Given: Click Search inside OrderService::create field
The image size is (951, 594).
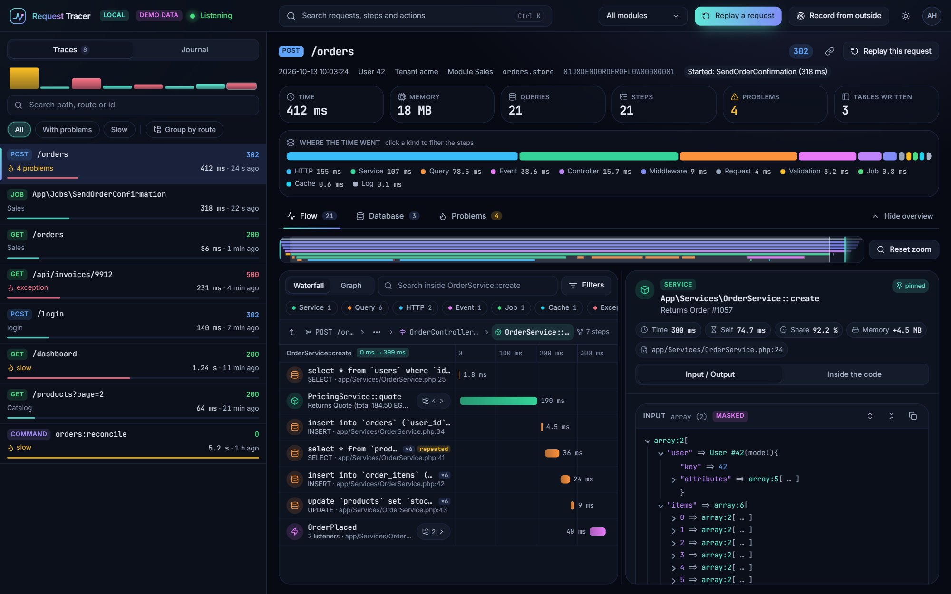Looking at the screenshot, I should pos(467,286).
